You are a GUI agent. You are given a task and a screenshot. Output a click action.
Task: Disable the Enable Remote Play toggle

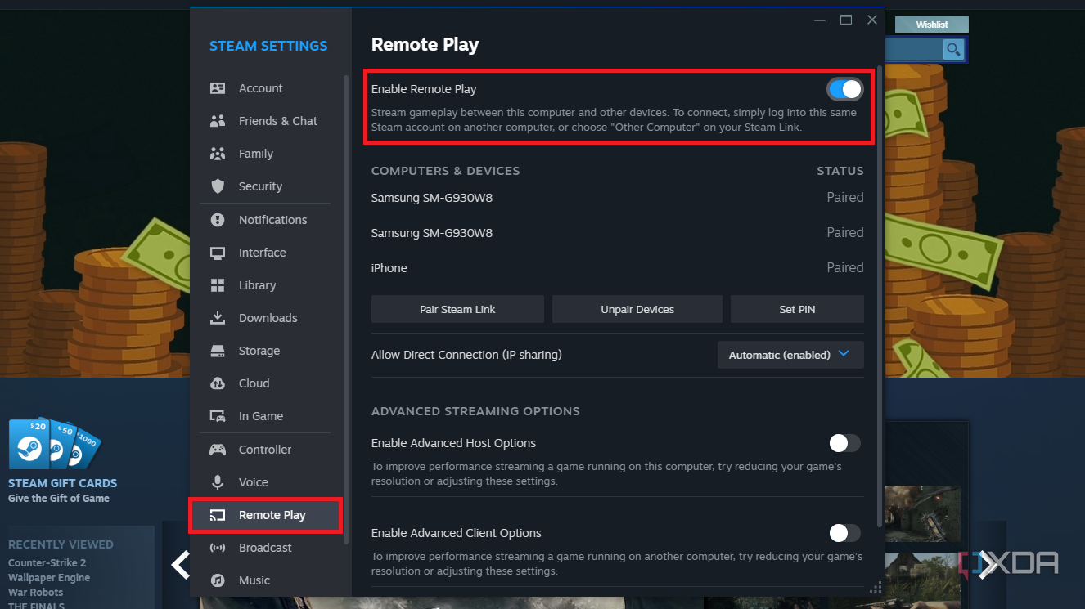844,88
